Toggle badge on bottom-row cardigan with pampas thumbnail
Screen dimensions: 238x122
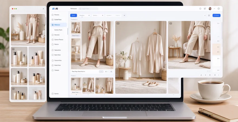coord(98,79)
